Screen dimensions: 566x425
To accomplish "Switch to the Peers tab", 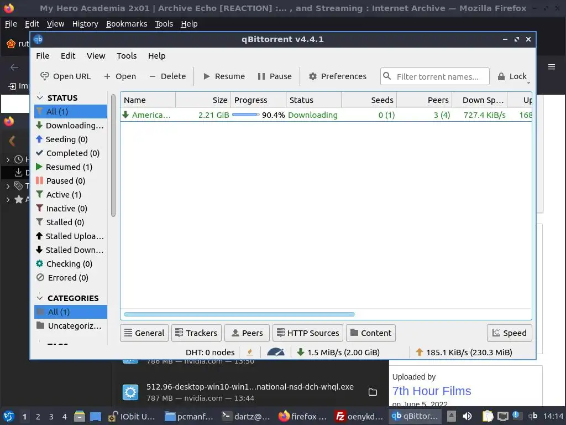I will tap(247, 333).
